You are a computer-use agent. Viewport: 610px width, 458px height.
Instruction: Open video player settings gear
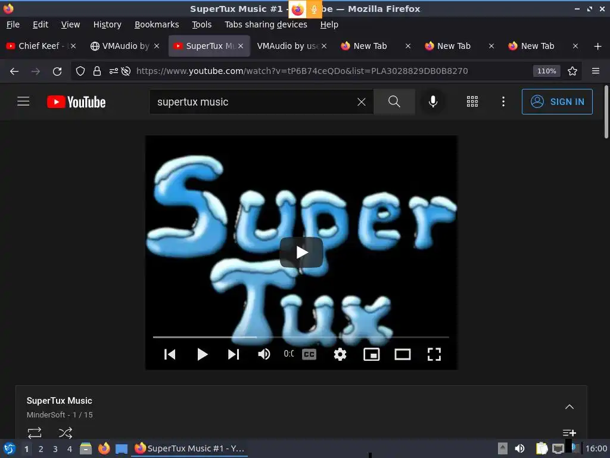tap(340, 354)
